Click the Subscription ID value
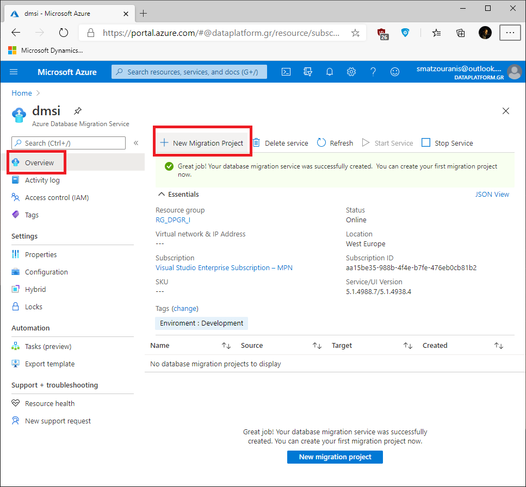 (411, 268)
